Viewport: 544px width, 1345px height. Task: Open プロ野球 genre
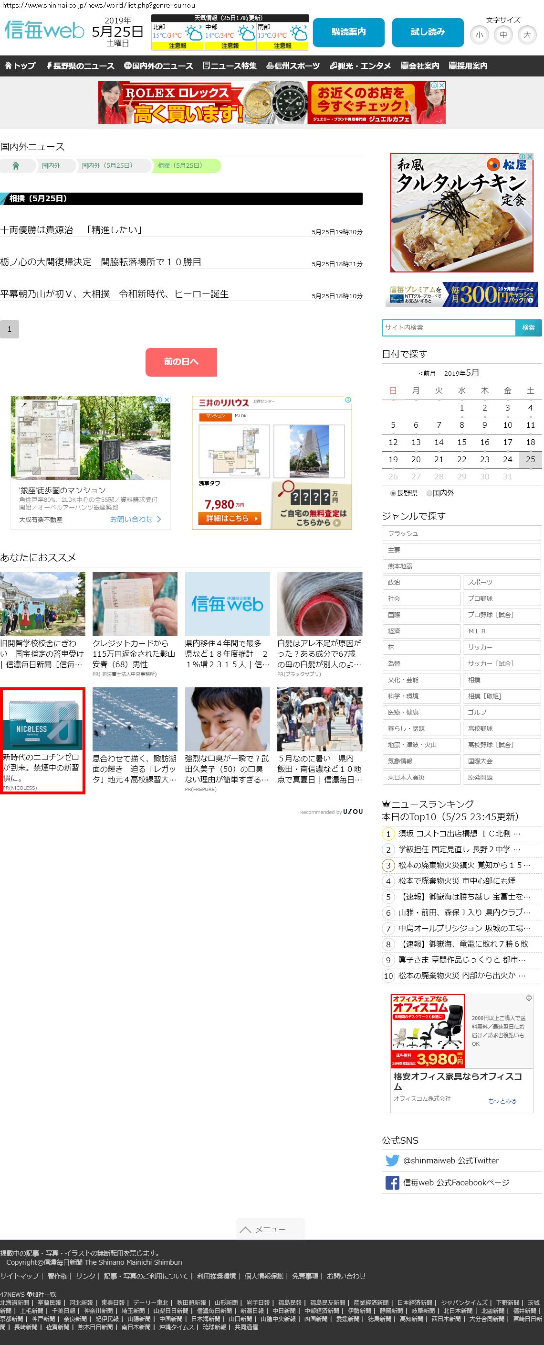(x=502, y=598)
